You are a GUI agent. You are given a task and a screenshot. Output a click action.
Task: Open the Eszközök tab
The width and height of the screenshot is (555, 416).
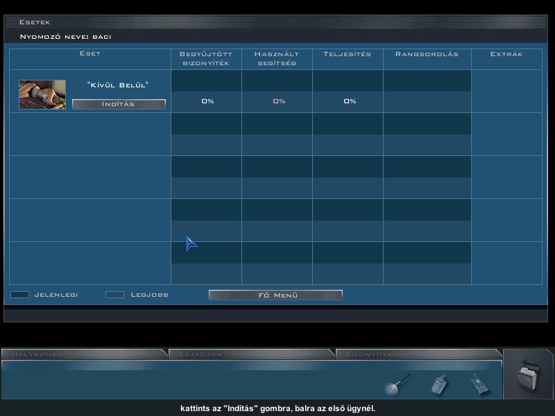(x=251, y=354)
